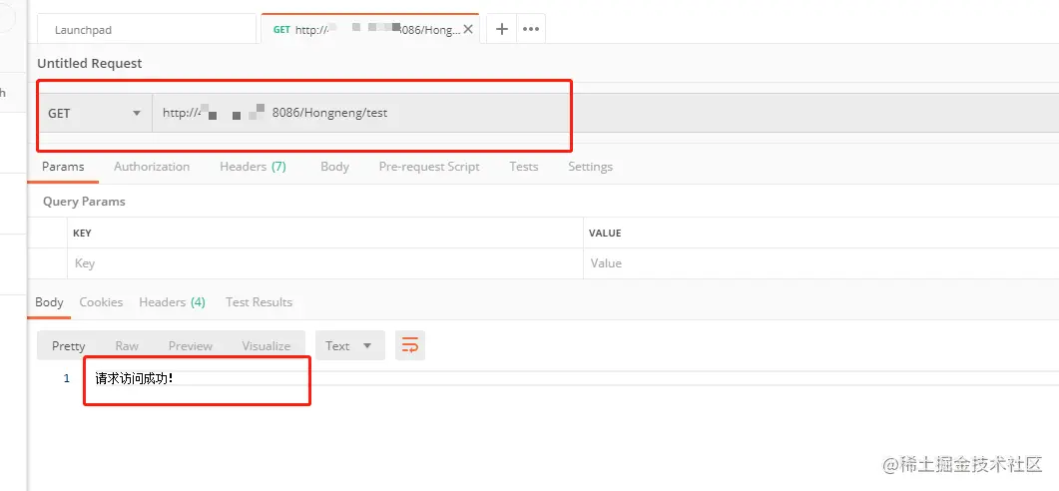
Task: Open the request Headers (7) tab
Action: tap(253, 166)
